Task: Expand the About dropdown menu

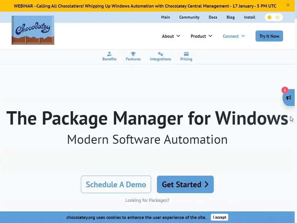Action: coord(171,36)
